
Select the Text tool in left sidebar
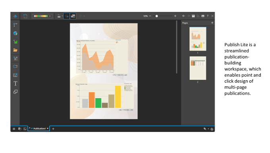click(x=15, y=83)
